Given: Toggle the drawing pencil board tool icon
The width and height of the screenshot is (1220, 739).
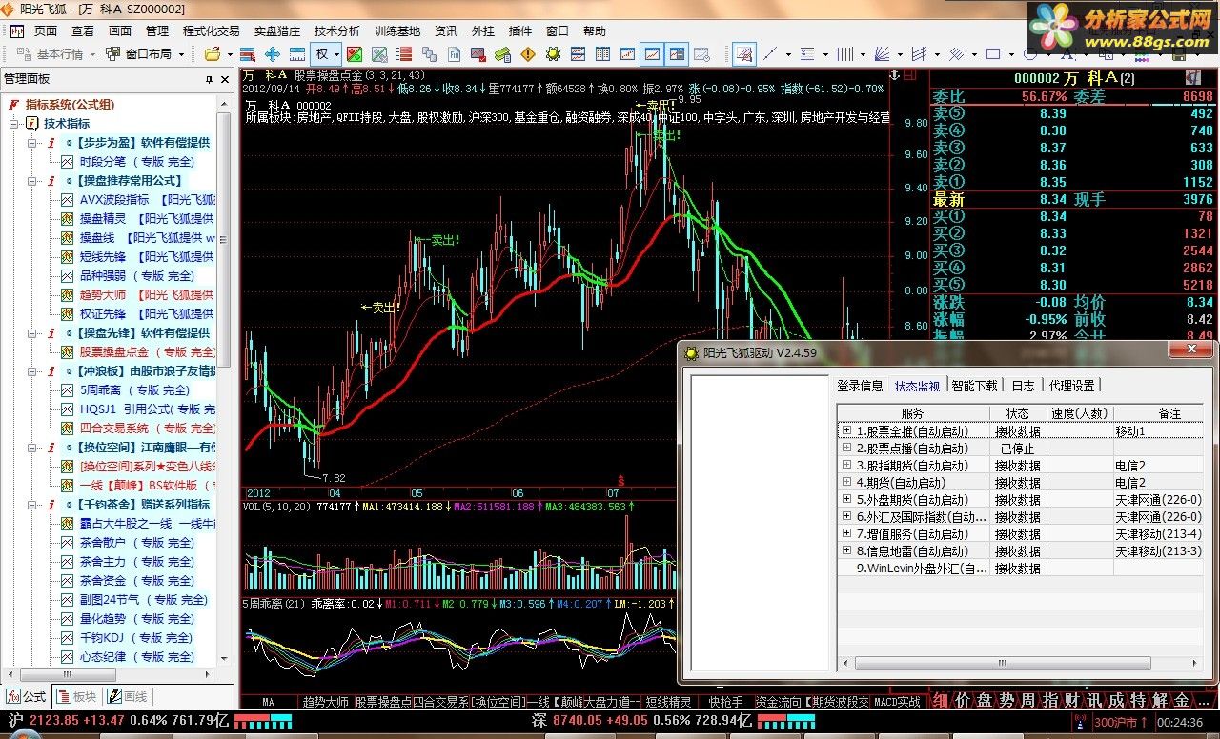Looking at the screenshot, I should tap(744, 54).
